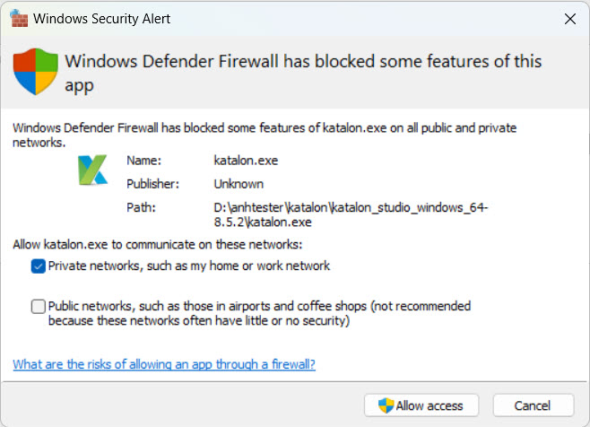Click the Allow access button

click(421, 405)
